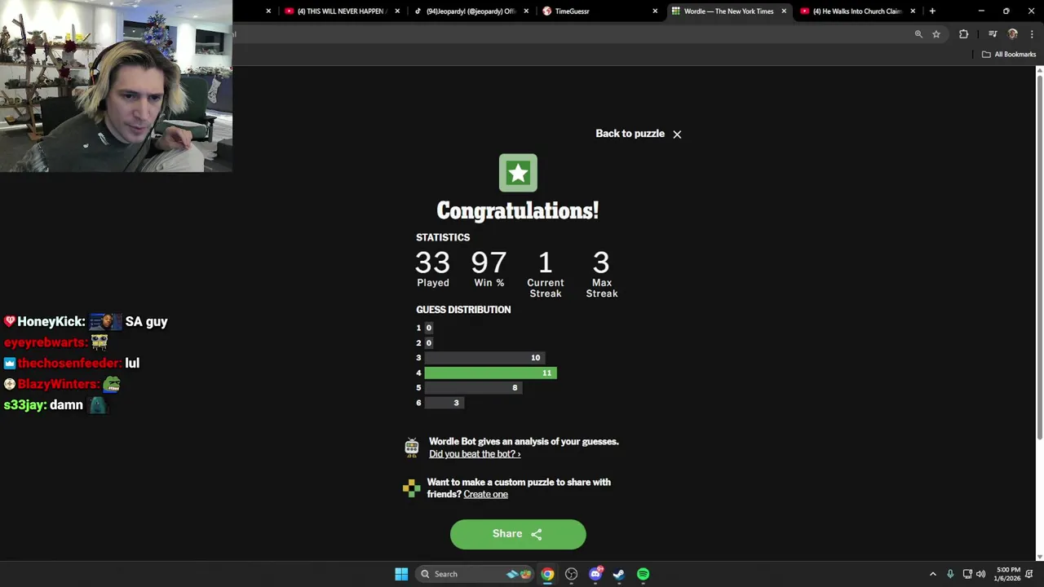
Task: Click the zoom magnifier icon in address bar
Action: tap(918, 34)
